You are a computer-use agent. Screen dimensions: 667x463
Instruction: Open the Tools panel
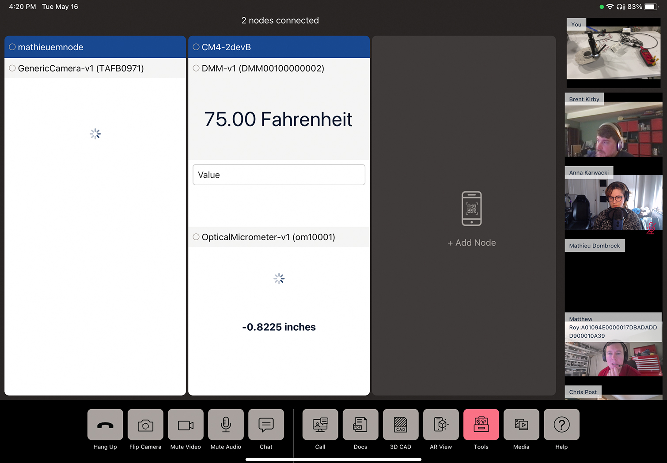481,424
